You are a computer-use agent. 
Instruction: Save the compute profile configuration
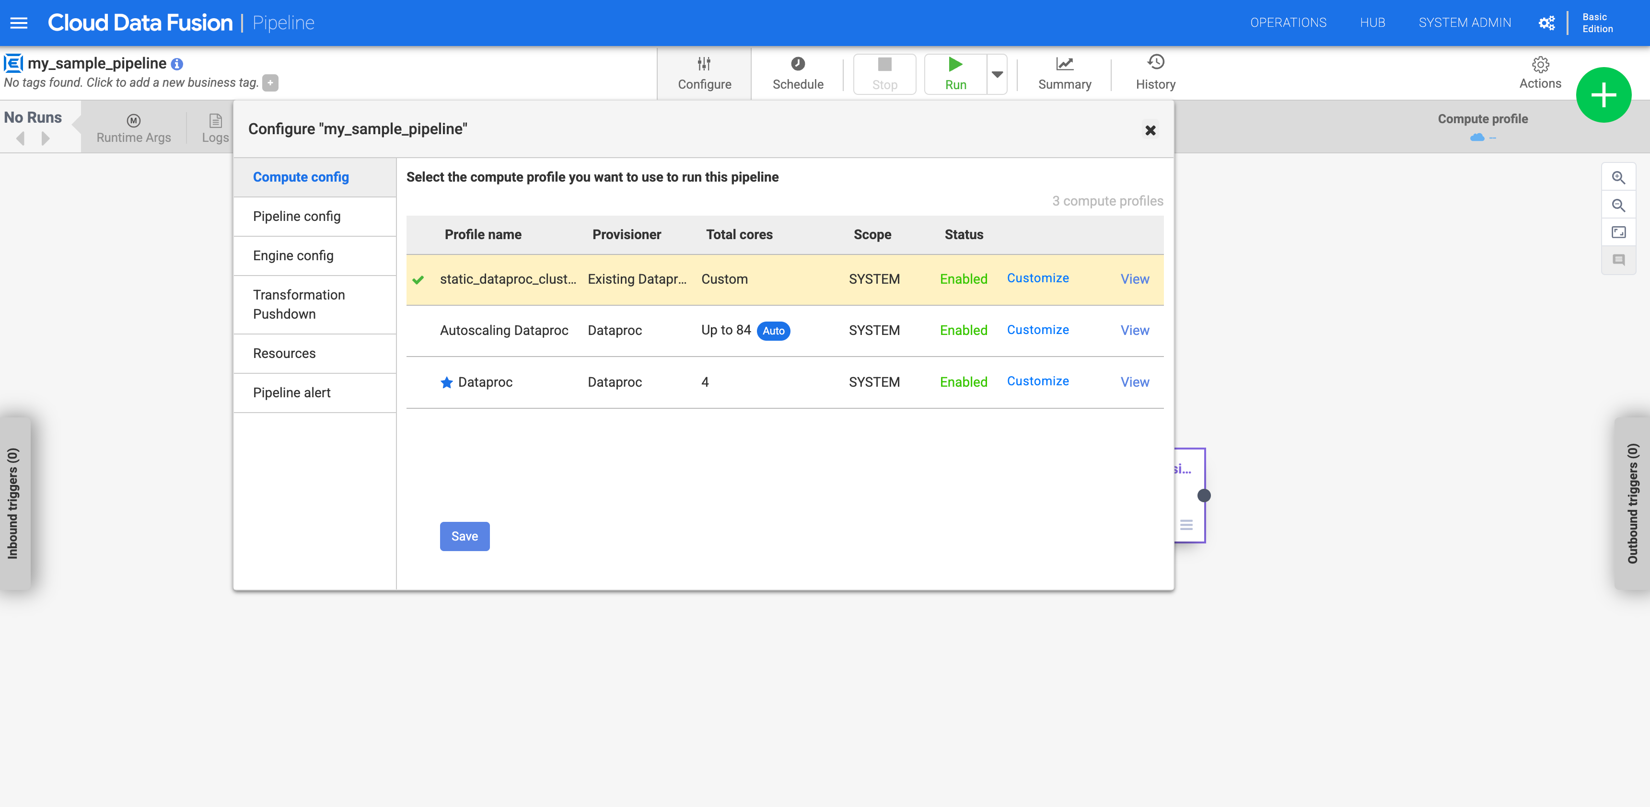(x=464, y=537)
